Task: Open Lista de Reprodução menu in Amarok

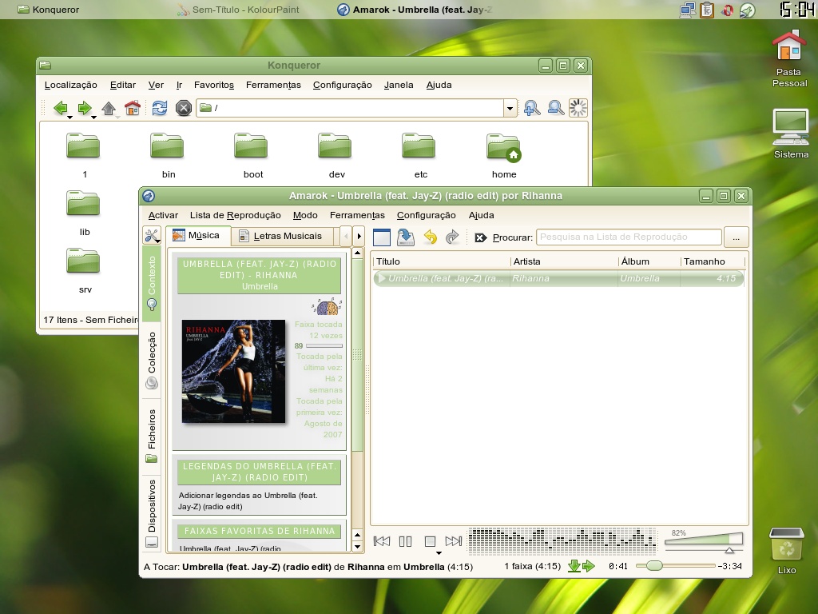Action: coord(236,215)
